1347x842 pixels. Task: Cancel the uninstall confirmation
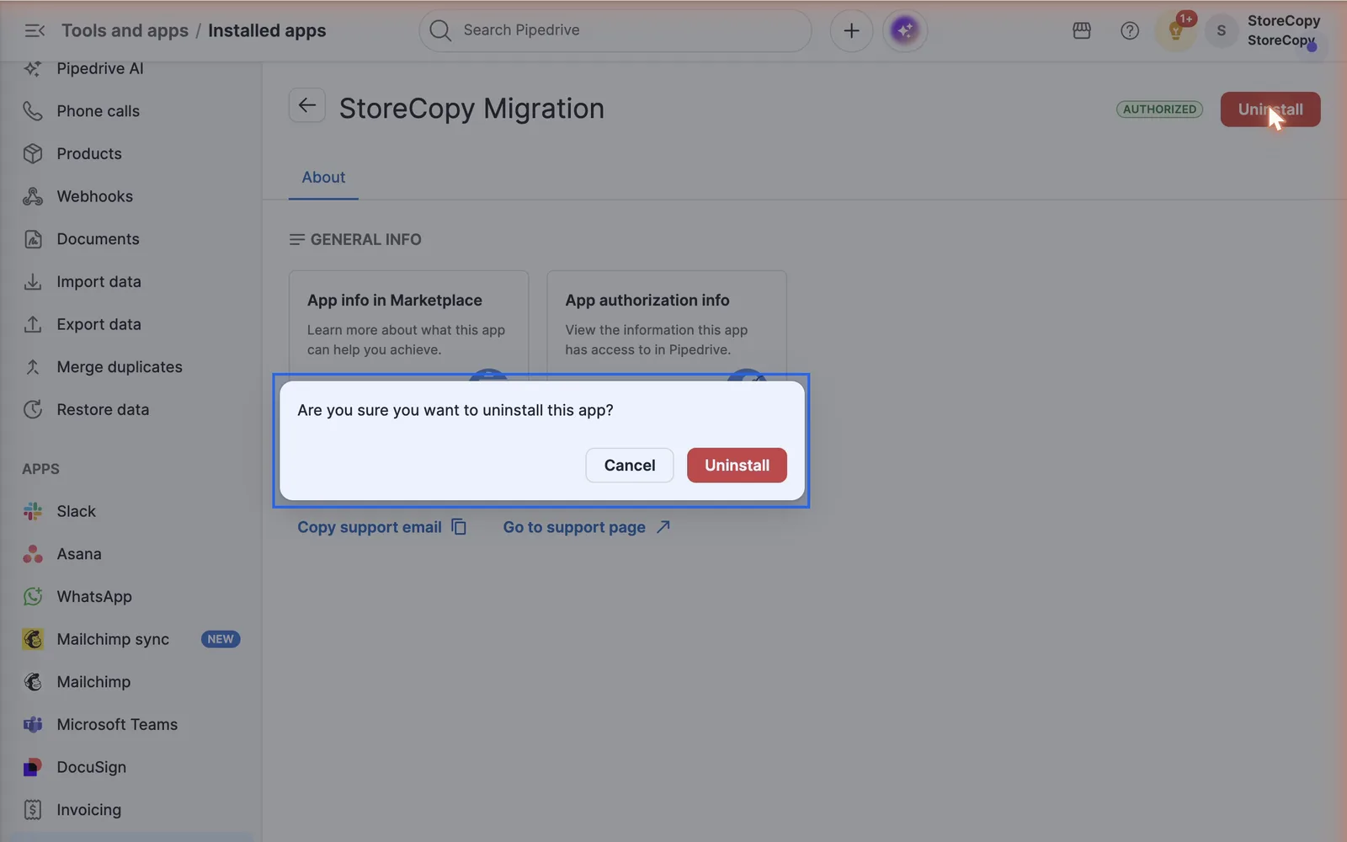630,465
